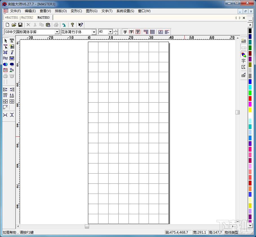Align objects to bottom edge icon
Image resolution: width=256 pixels, height=237 pixels.
tap(12, 96)
